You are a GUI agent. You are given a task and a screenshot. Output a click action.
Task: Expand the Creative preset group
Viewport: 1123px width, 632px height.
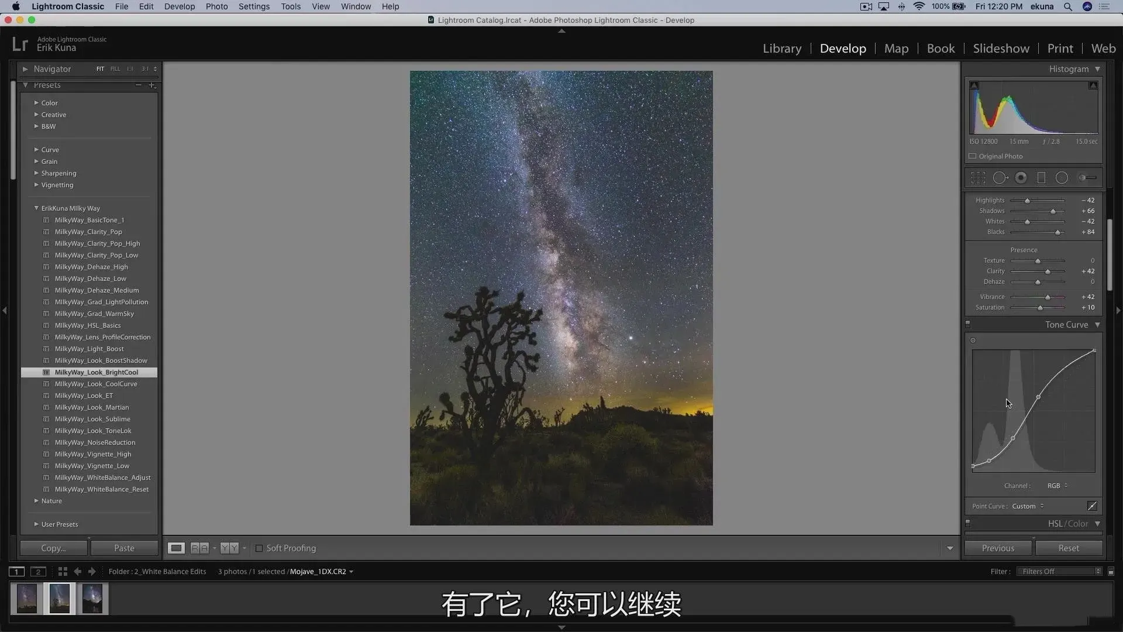(x=36, y=115)
